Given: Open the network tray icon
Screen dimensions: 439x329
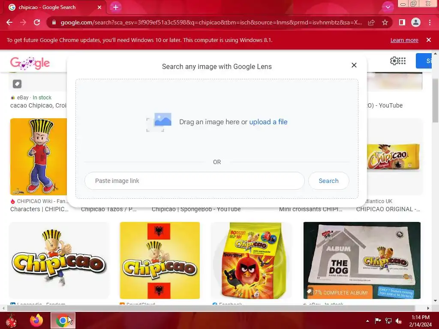Looking at the screenshot, I should click(x=388, y=321).
